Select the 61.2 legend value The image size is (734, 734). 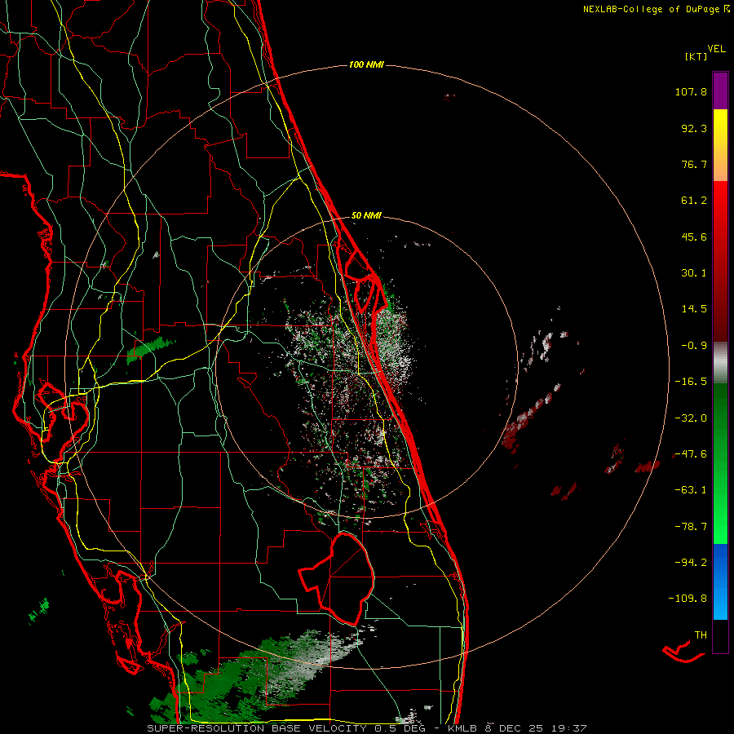pos(694,201)
